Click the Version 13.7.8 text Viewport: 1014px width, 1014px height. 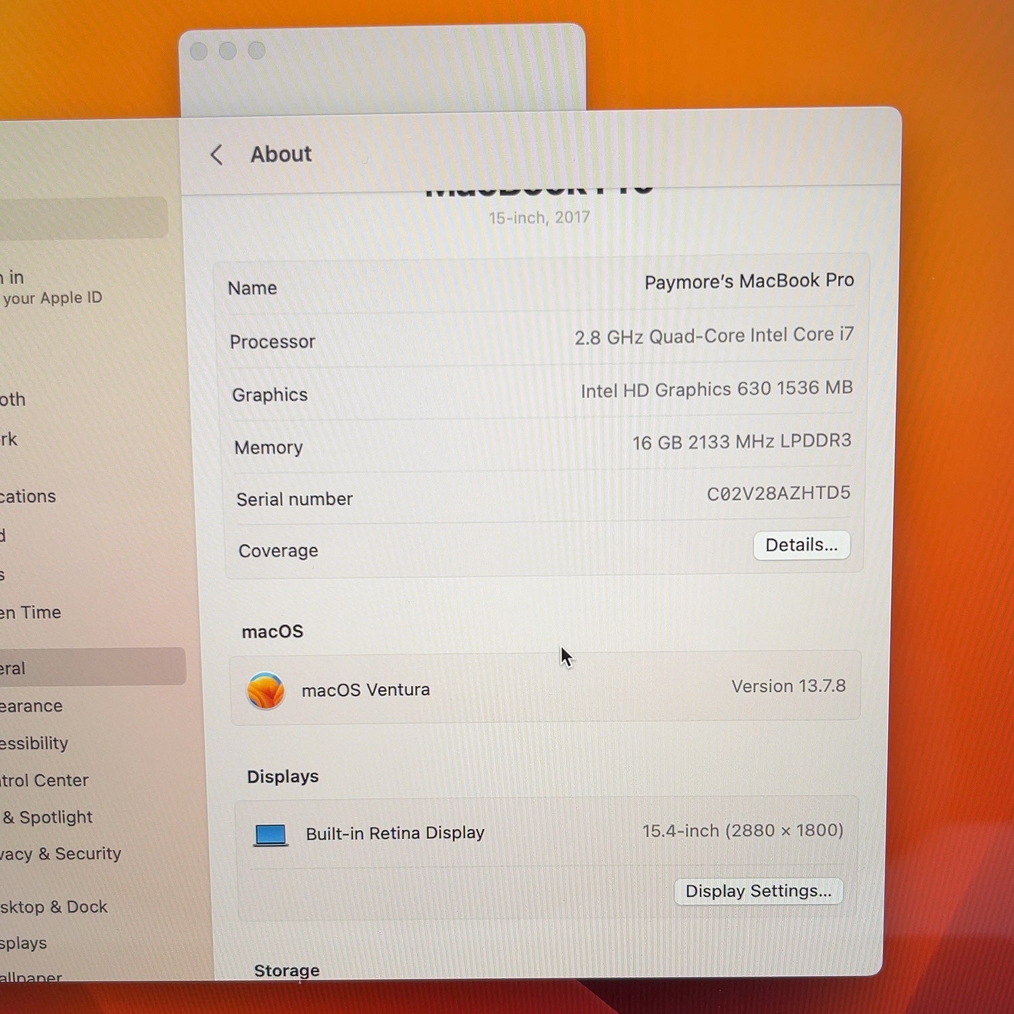click(788, 686)
